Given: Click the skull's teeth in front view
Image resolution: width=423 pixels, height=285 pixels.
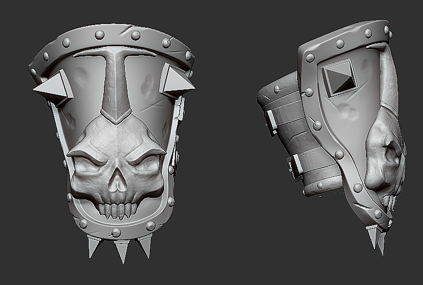Looking at the screenshot, I should click(118, 211).
